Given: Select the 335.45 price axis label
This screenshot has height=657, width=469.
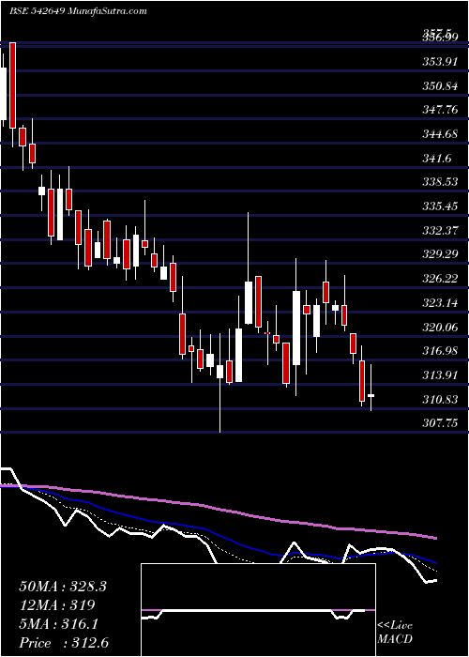Looking at the screenshot, I should click(x=439, y=207).
